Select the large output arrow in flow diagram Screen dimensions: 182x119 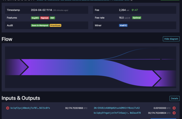tap(164, 78)
